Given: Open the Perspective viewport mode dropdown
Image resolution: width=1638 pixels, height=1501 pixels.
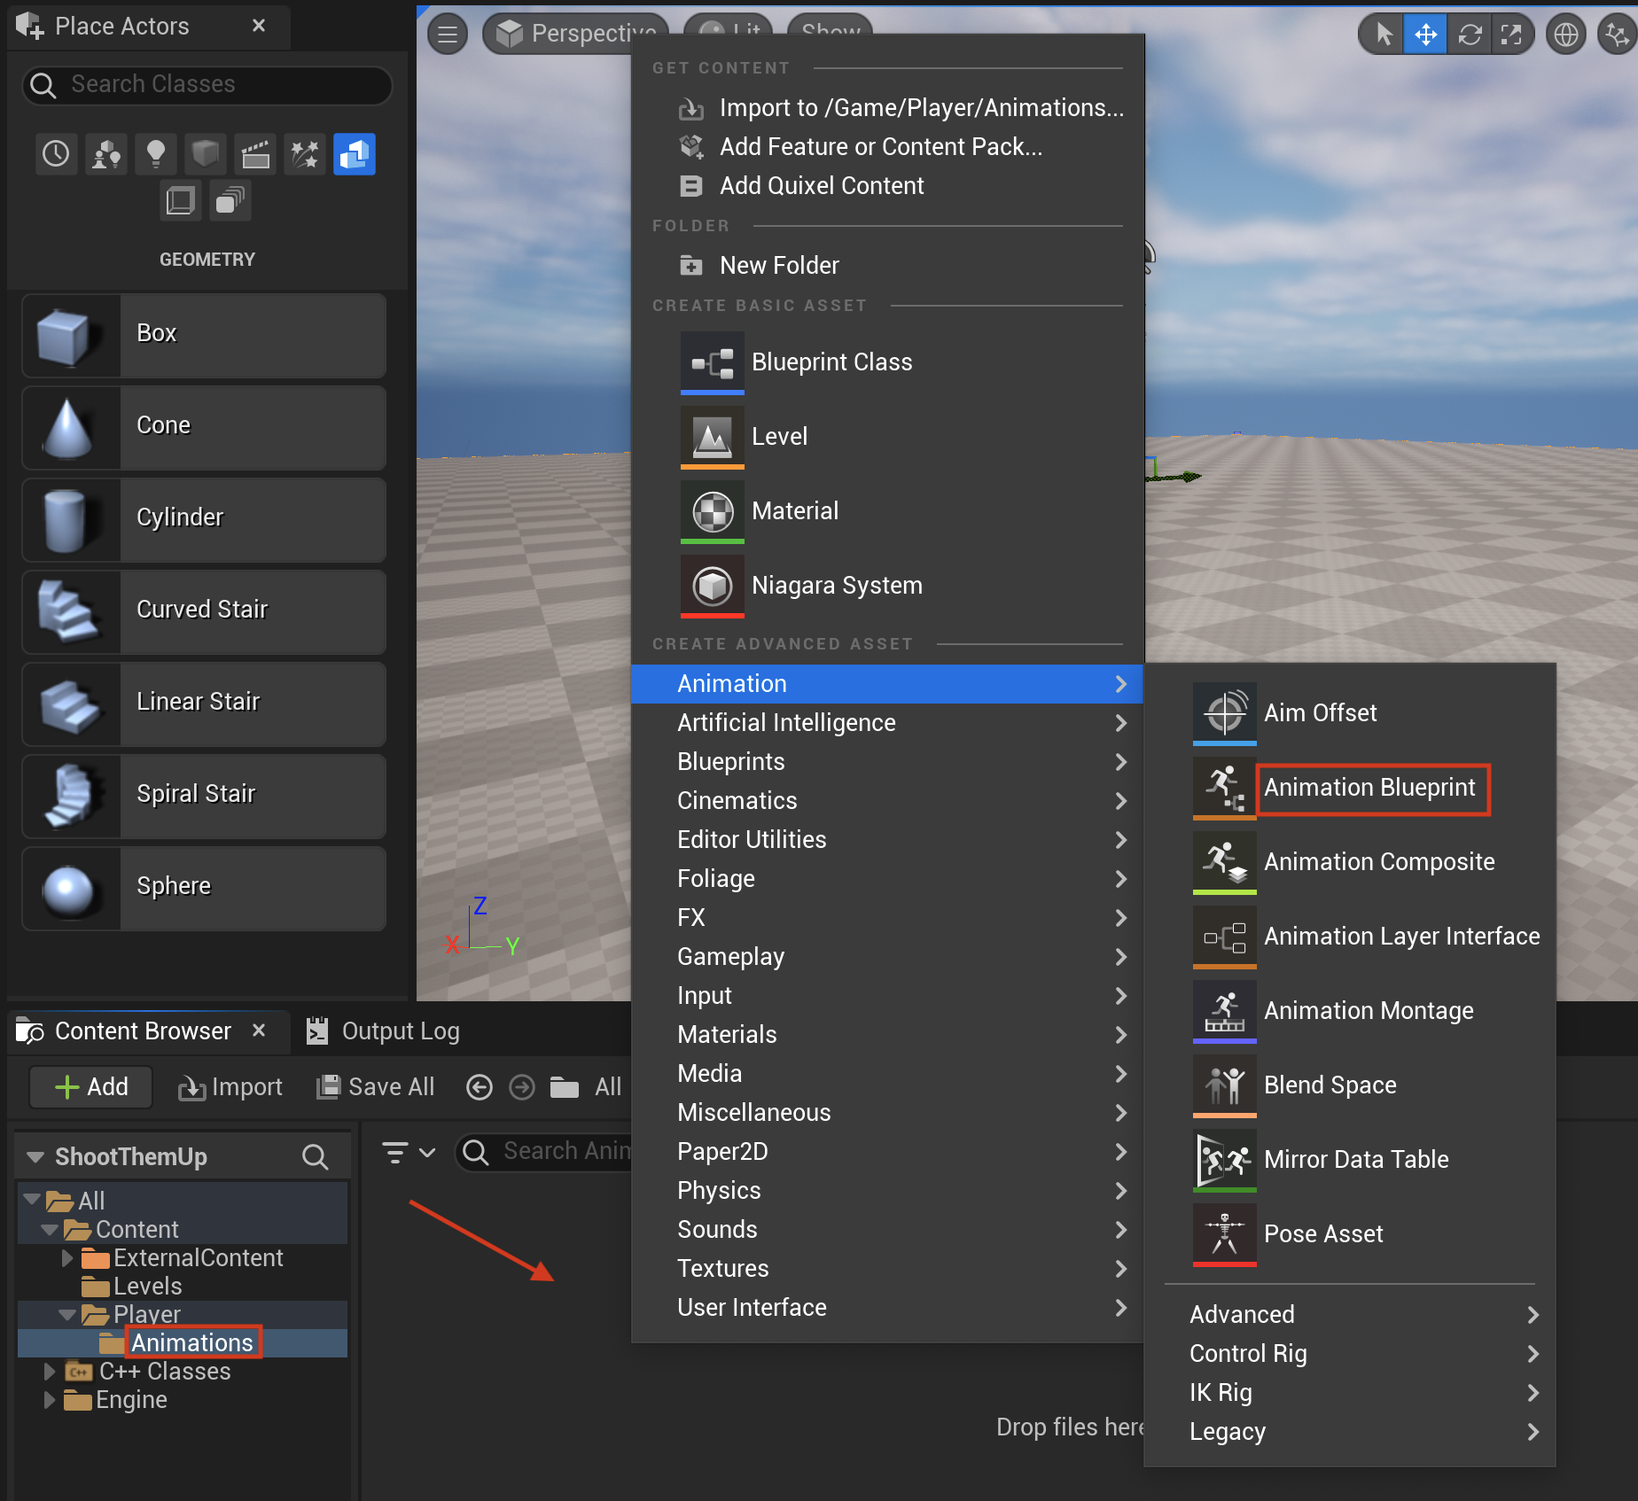Looking at the screenshot, I should coord(576,34).
